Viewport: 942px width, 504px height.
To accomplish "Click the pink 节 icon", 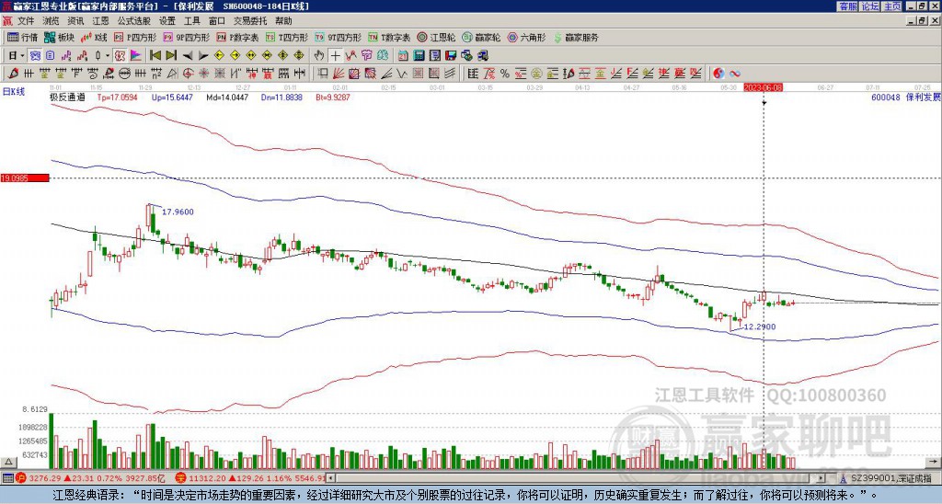I will coord(366,56).
